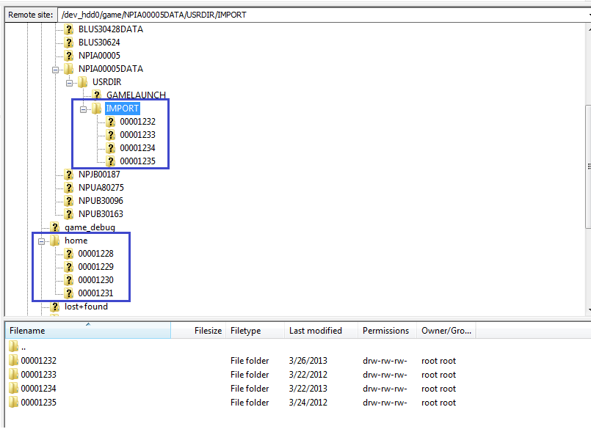Click the NPIA00005DATA folder icon
591x429 pixels.
click(68, 68)
